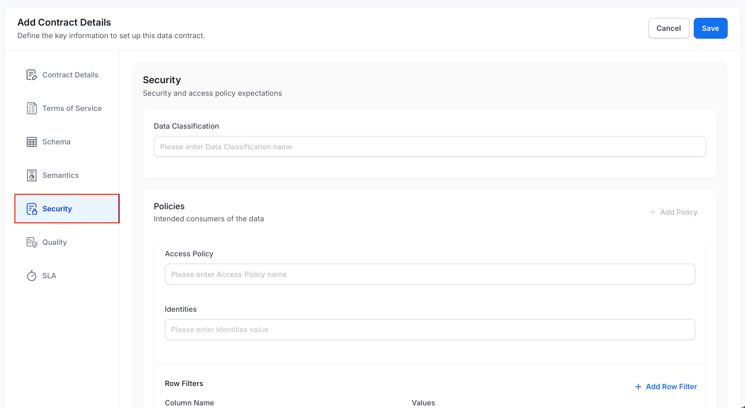Click the Contract Details document-edit icon
Image resolution: width=745 pixels, height=408 pixels.
coord(32,75)
